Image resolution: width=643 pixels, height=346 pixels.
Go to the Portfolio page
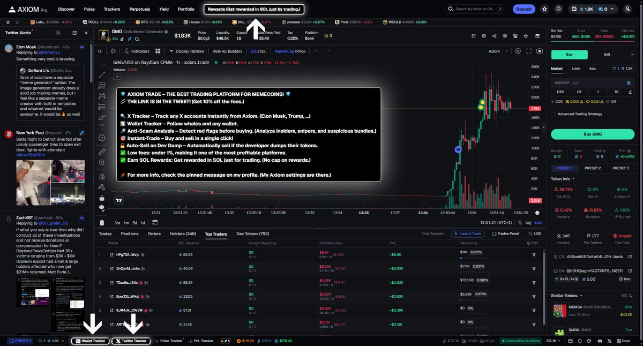[x=186, y=9]
